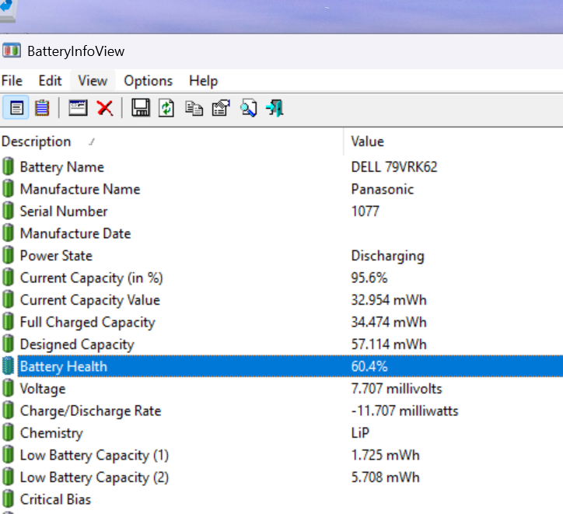Viewport: 563px width, 514px height.
Task: Click the red X clear log icon
Action: point(105,107)
